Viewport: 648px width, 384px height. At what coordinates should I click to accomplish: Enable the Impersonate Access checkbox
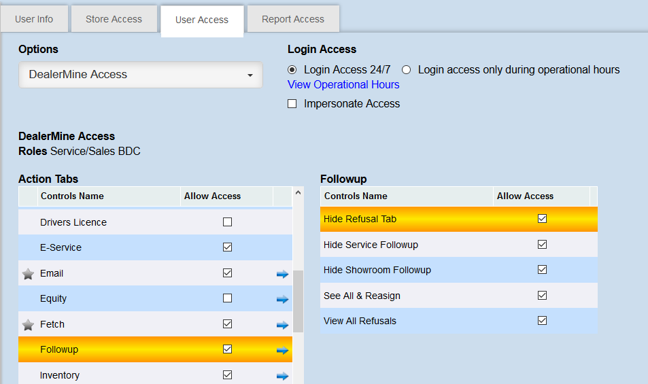tap(292, 104)
